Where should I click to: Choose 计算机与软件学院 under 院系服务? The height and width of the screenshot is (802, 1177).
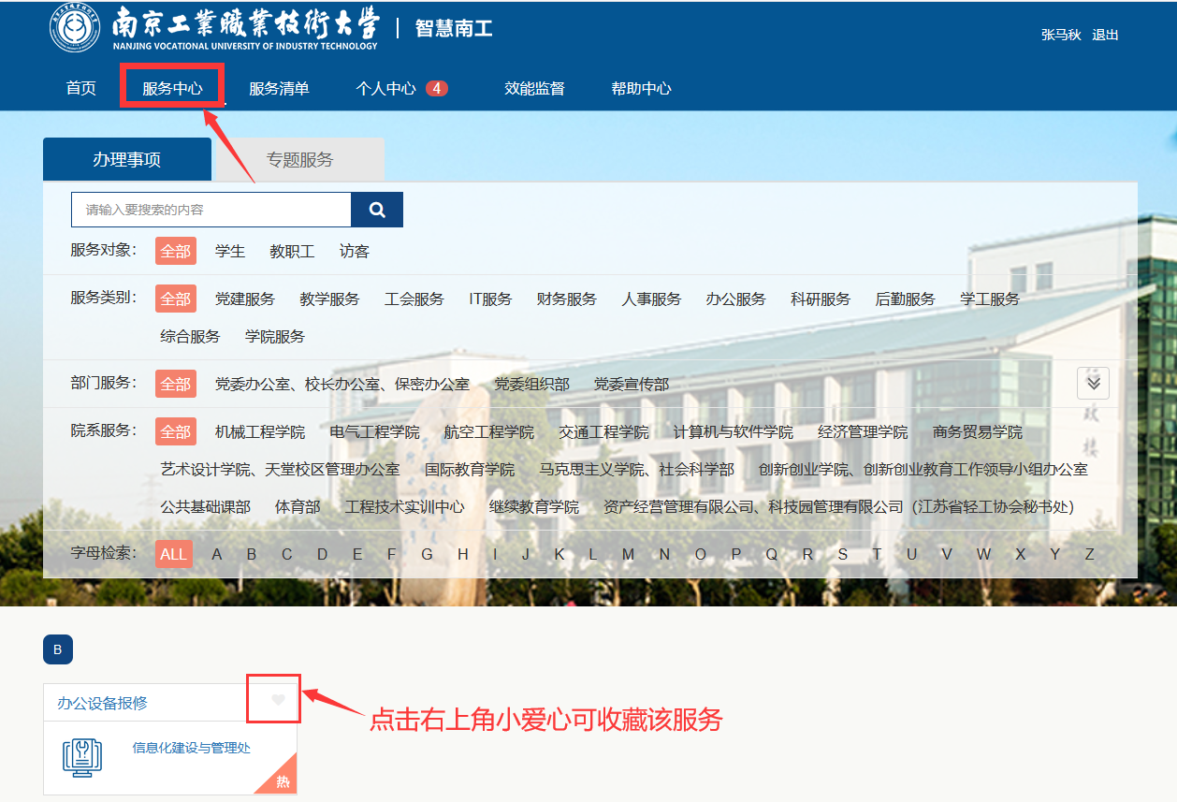[733, 431]
